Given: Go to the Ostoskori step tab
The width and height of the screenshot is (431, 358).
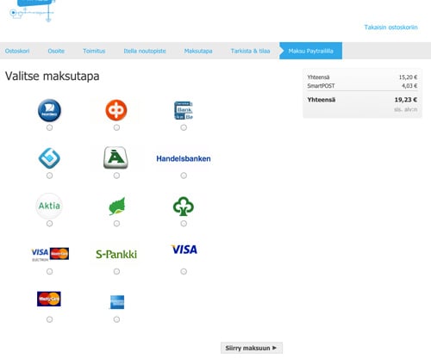Looking at the screenshot, I should 17,51.
